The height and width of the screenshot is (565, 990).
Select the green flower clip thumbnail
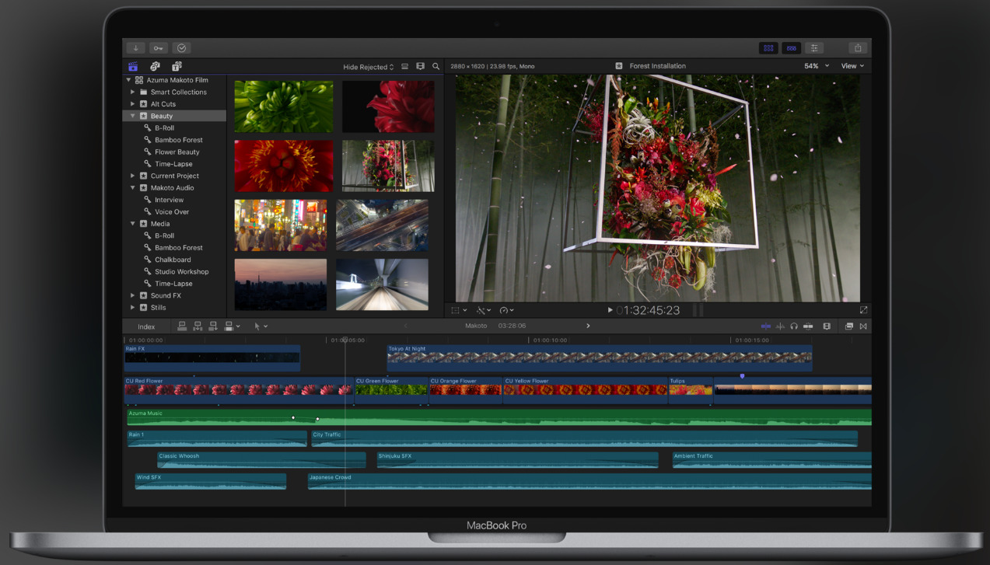283,106
